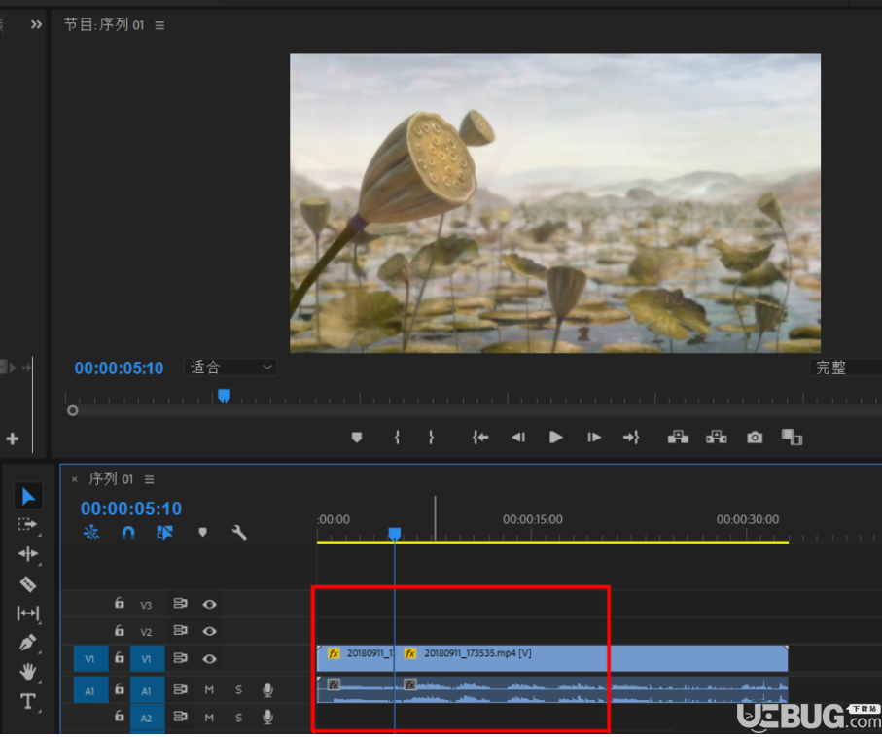
Task: Click Mark Out button
Action: pos(431,438)
